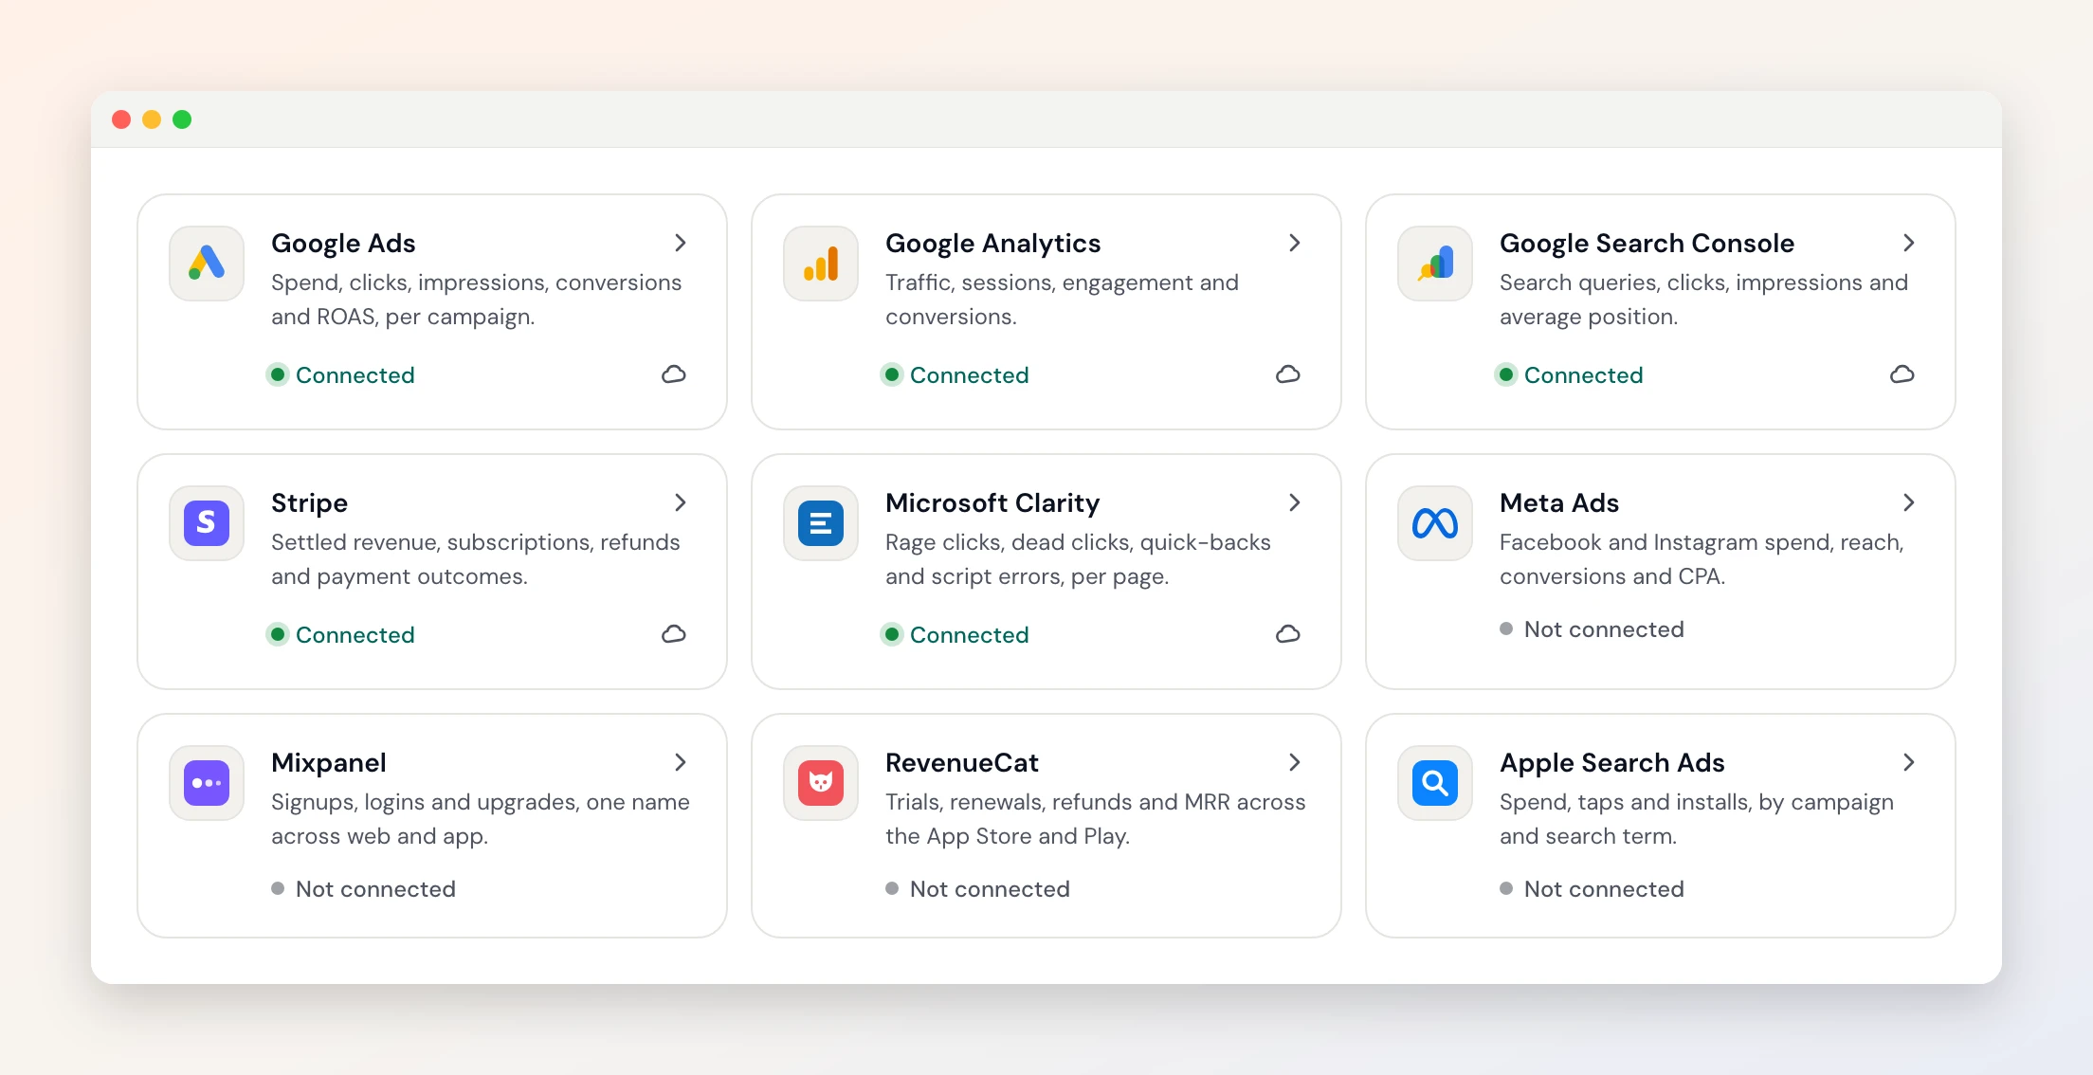Open Meta Ads using its chevron
This screenshot has height=1075, width=2093.
point(1909,502)
